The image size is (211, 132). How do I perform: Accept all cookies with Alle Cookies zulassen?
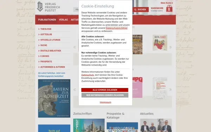pos(105,90)
